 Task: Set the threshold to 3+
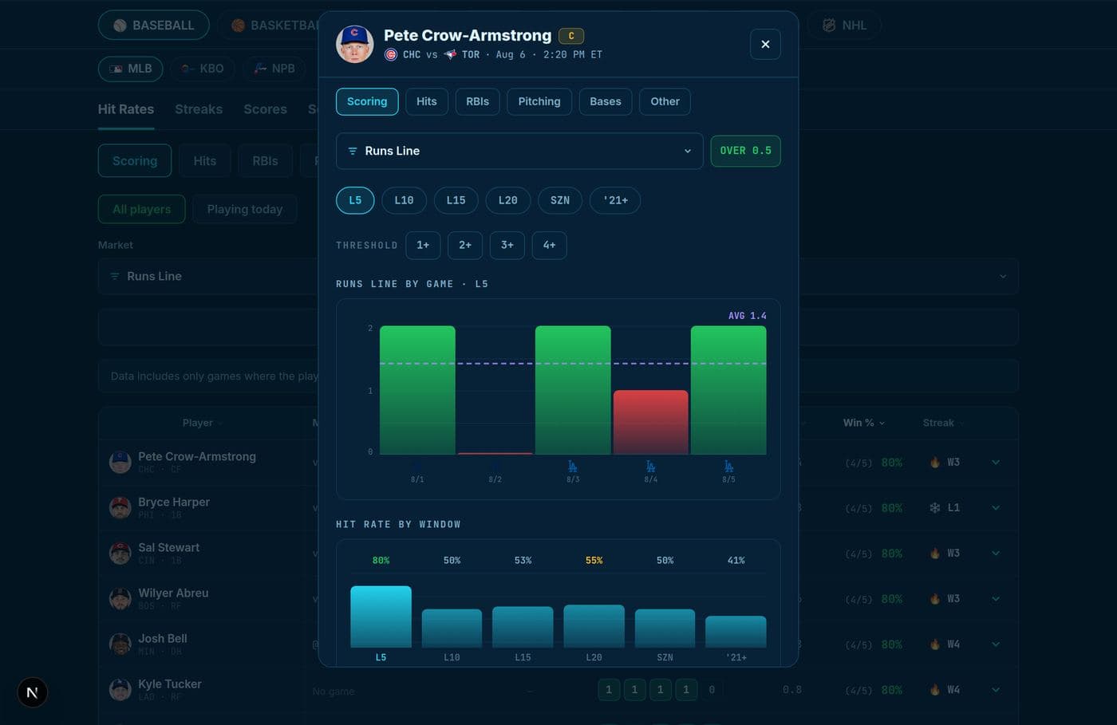(x=507, y=245)
